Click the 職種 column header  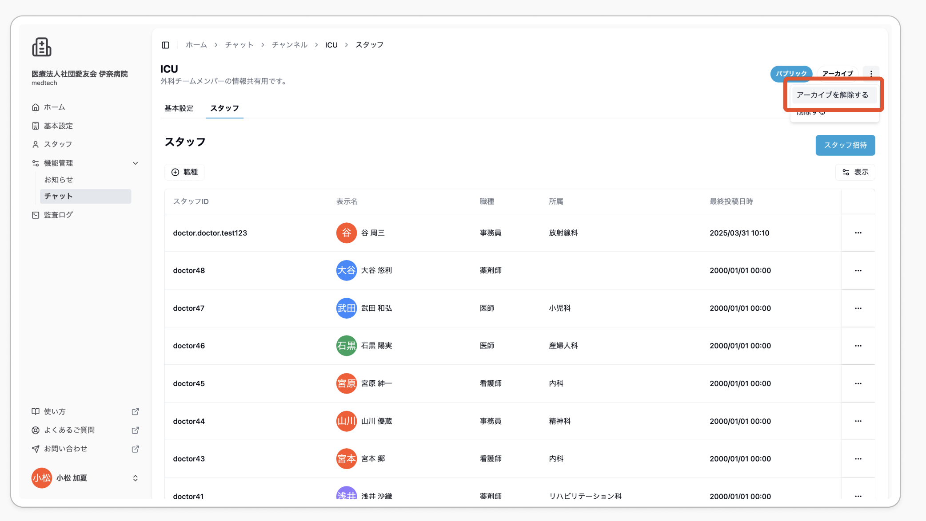click(487, 201)
